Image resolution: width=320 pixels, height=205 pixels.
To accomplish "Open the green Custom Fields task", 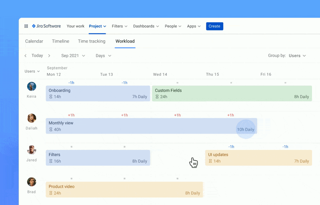I will [232, 93].
